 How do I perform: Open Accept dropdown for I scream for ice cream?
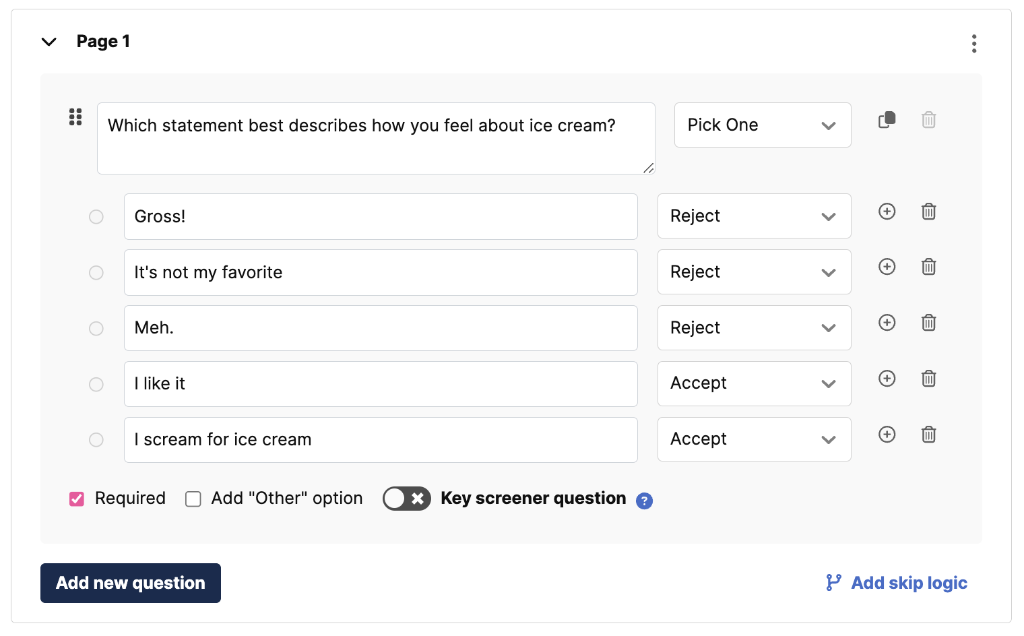[755, 439]
